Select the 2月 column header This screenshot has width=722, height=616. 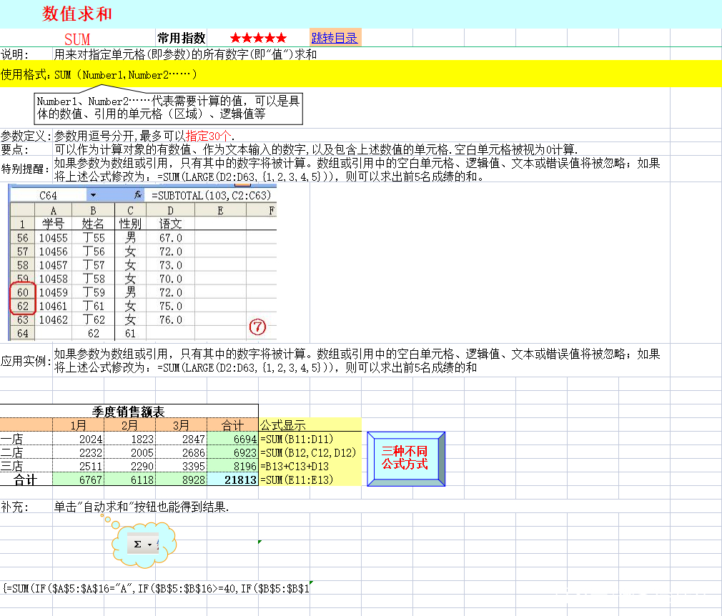coord(130,424)
